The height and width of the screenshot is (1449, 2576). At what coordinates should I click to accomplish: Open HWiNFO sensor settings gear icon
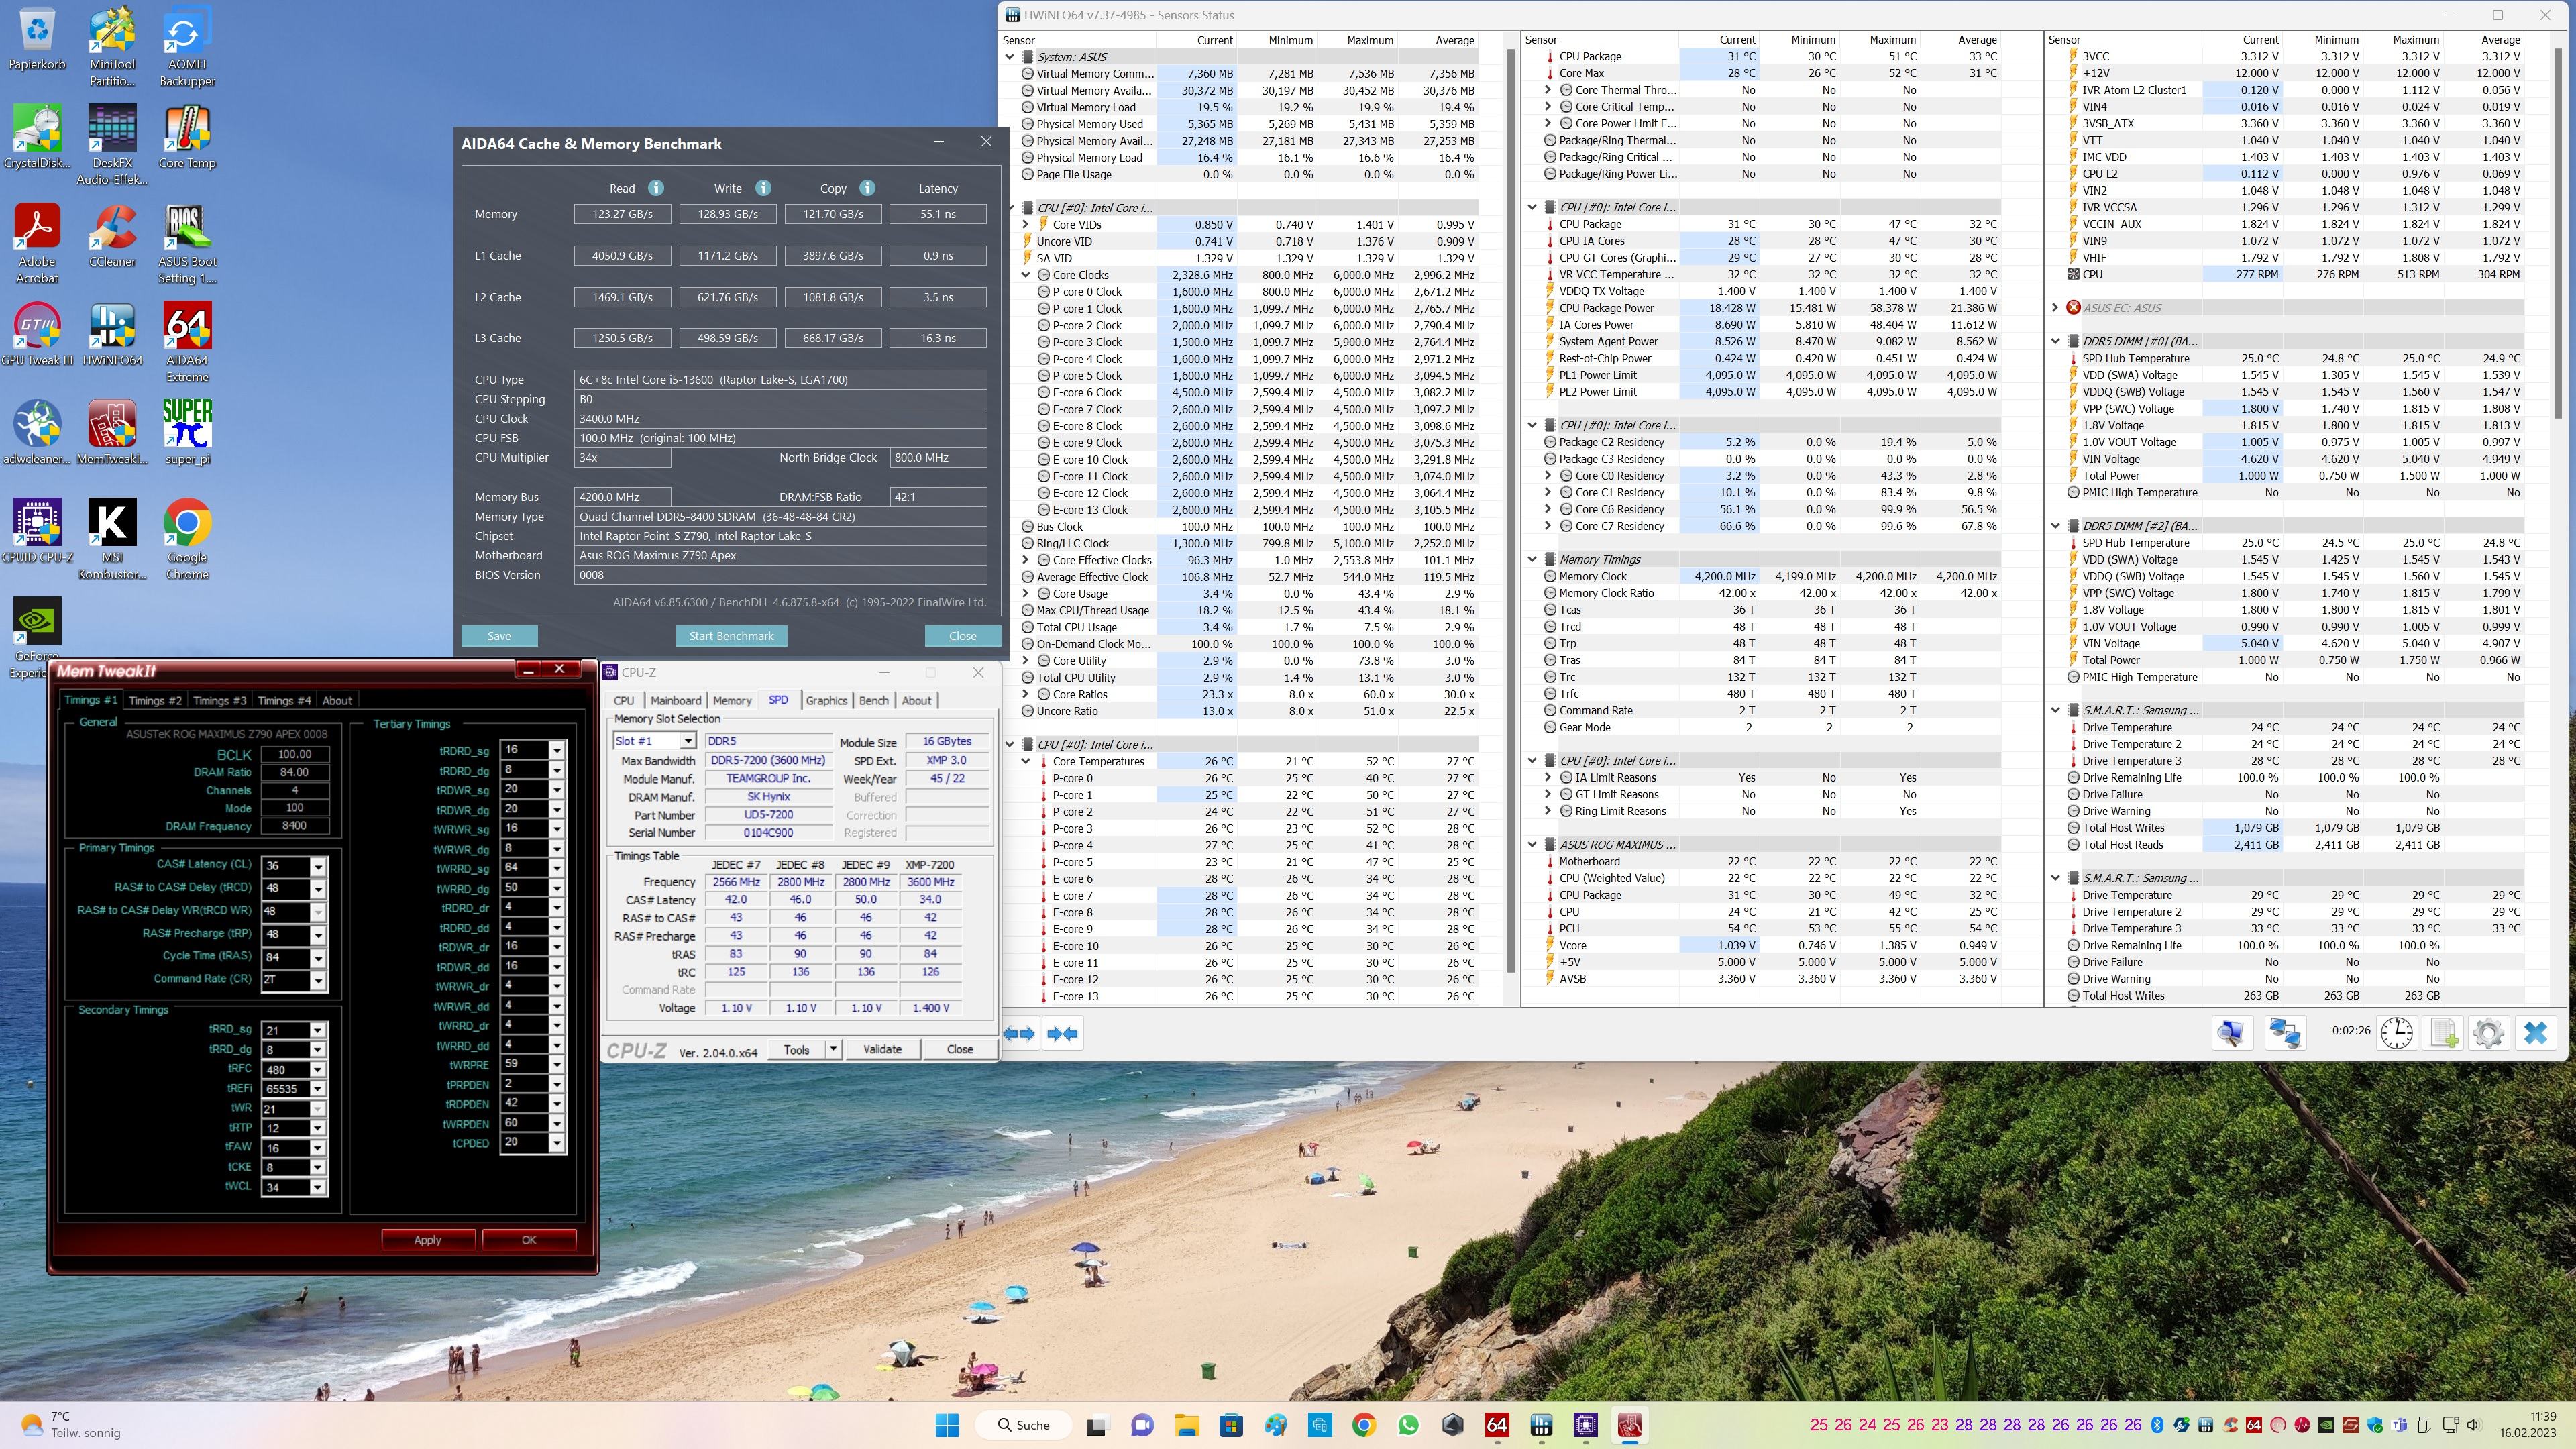point(2488,1032)
